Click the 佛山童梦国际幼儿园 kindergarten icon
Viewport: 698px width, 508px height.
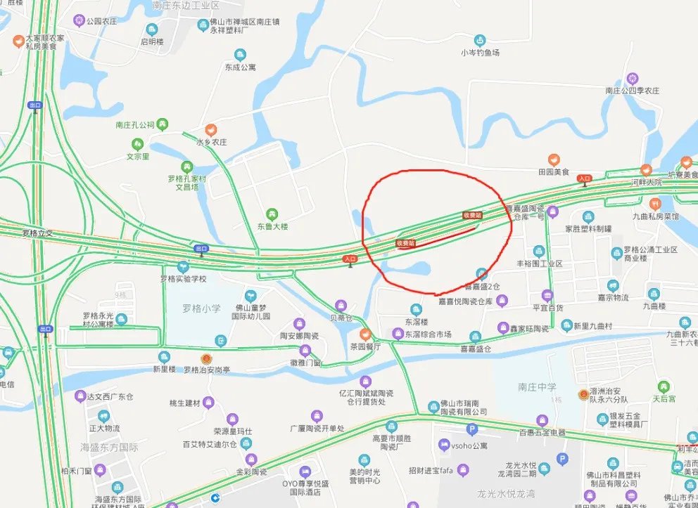point(251,296)
